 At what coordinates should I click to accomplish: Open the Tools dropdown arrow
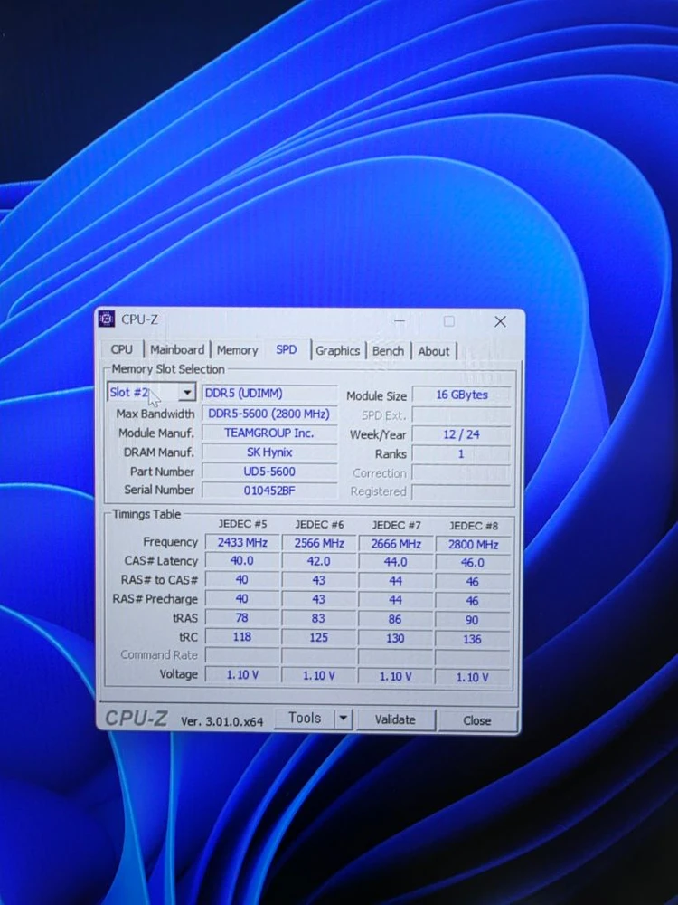point(343,719)
